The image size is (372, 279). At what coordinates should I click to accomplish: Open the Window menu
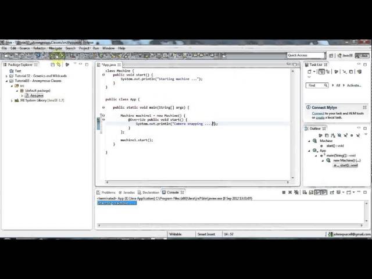point(109,48)
